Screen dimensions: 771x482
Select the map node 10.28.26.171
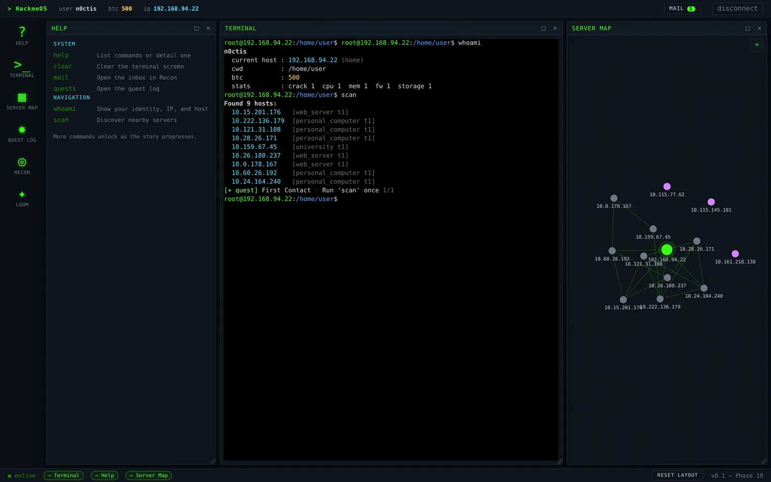(697, 241)
